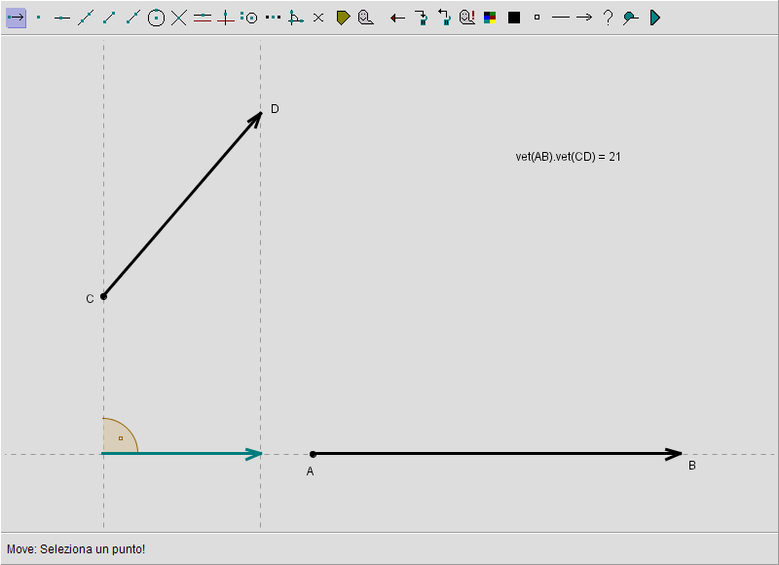Select the Ray tool
The image size is (779, 565).
coord(132,18)
